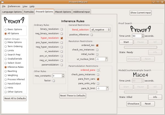165x115 pixels.
Task: Enable the neg_binary_resolution checkbox
Action: [x=62, y=34]
